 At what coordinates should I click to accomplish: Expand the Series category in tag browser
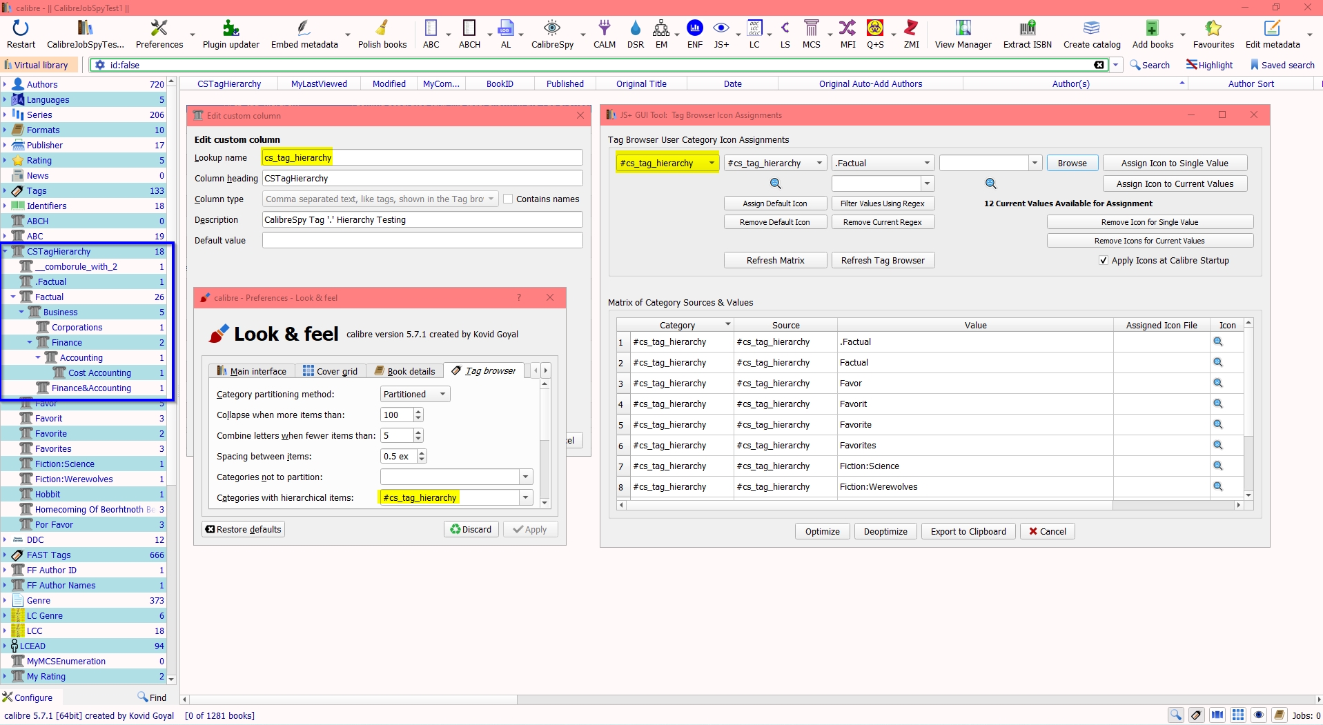click(5, 115)
